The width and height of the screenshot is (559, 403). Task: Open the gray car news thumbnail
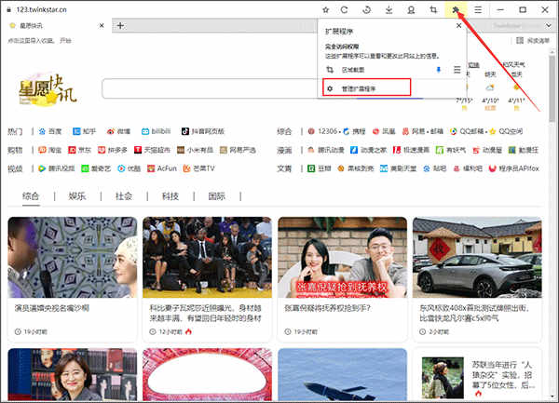(x=477, y=258)
